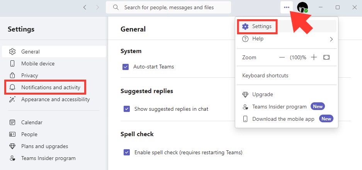The width and height of the screenshot is (362, 170).
Task: Click the calendar icon in settings sidebar
Action: (12, 122)
